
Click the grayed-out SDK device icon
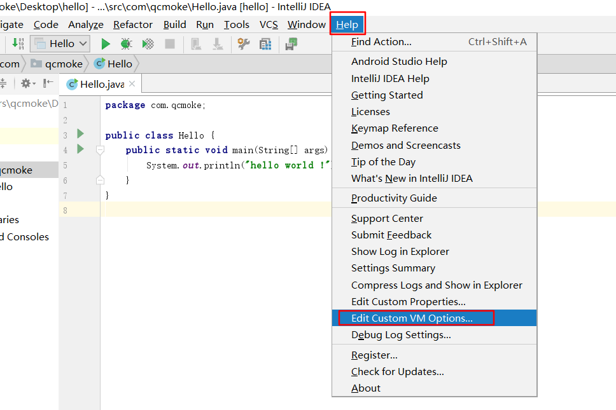196,44
